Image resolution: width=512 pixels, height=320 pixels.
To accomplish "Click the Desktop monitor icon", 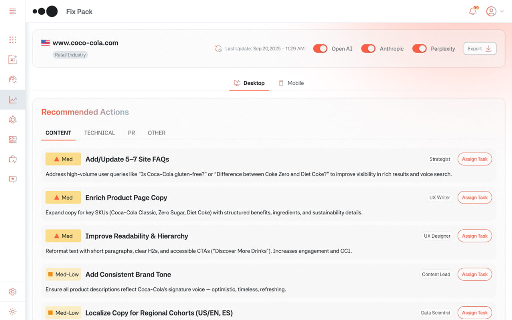I will (237, 83).
